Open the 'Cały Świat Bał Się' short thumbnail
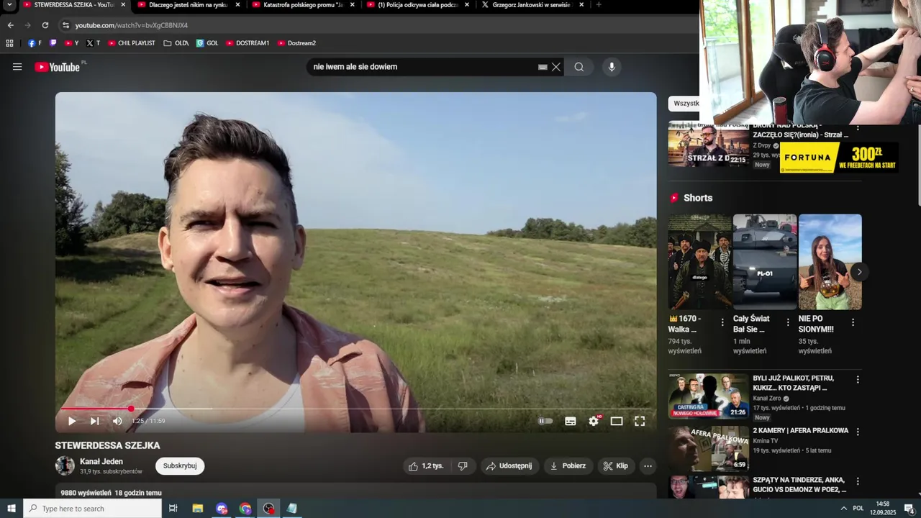The image size is (921, 518). [765, 262]
